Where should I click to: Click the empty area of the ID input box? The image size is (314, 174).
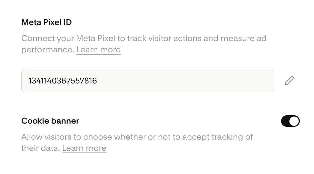coord(193,81)
